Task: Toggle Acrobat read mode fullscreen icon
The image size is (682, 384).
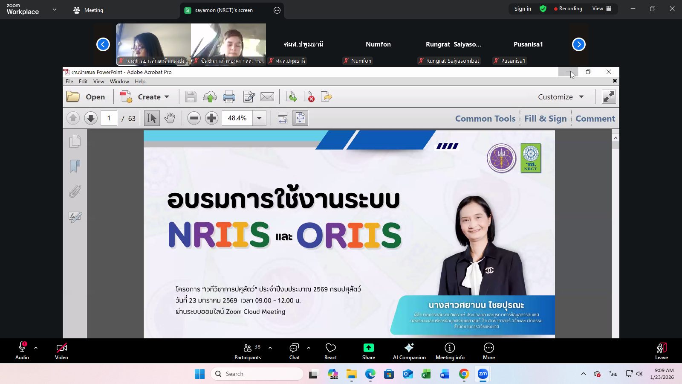Action: pos(608,97)
